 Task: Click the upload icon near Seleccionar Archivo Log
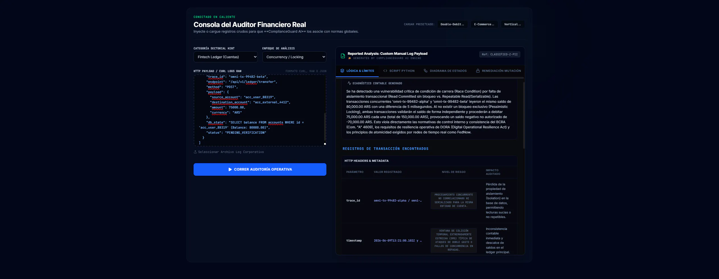(195, 152)
